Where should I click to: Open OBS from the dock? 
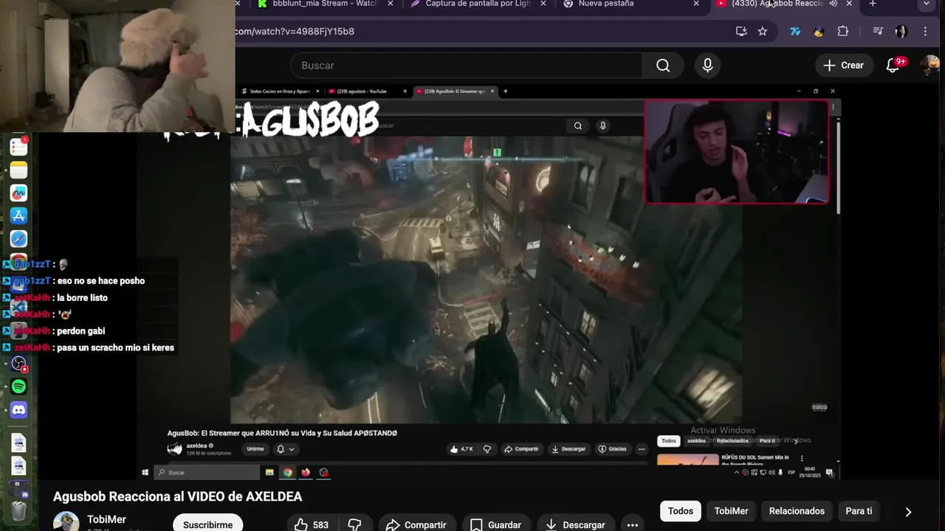coord(18,364)
